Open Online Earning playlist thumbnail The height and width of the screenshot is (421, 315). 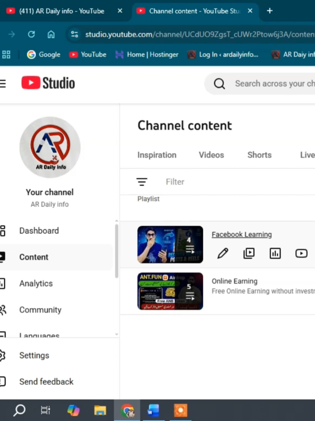point(170,291)
